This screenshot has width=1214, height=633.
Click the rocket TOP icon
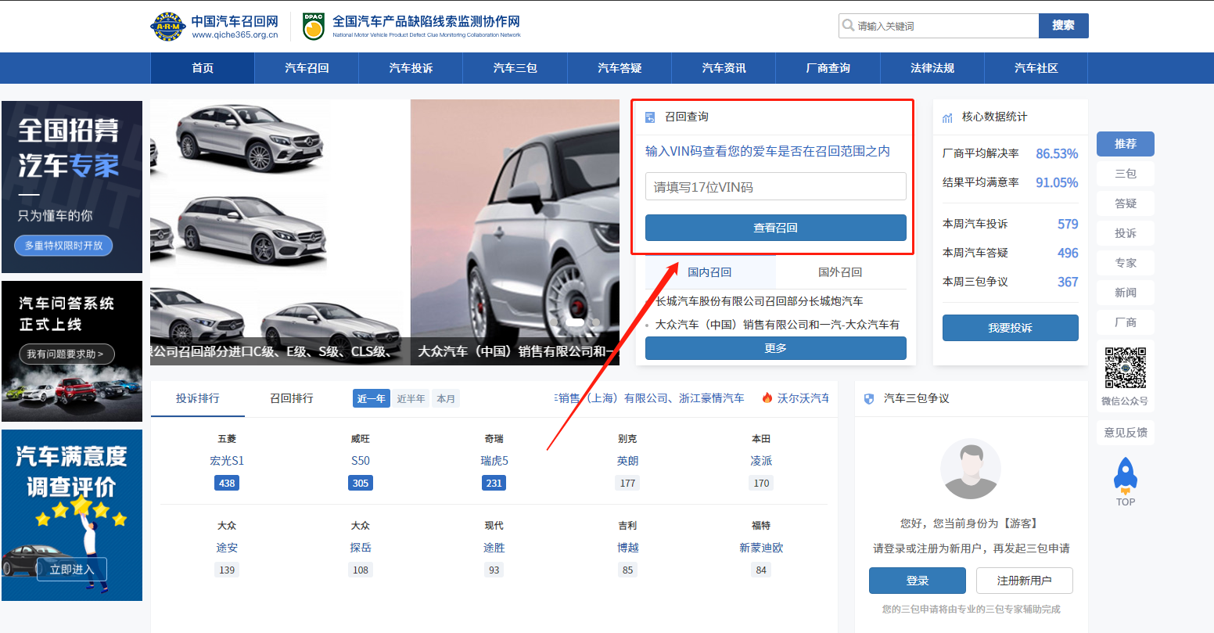[1126, 476]
